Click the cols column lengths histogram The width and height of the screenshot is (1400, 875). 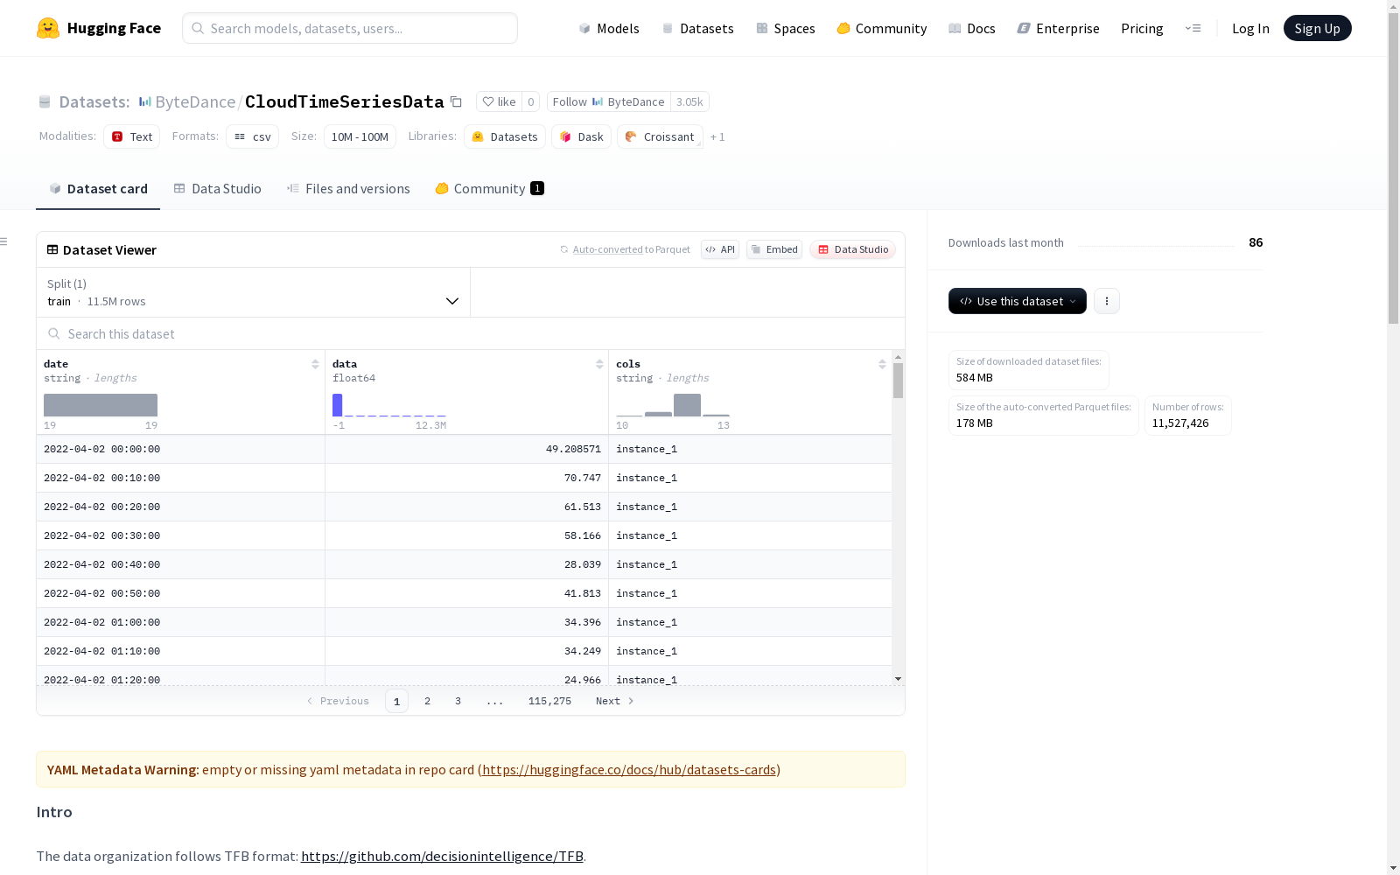673,405
